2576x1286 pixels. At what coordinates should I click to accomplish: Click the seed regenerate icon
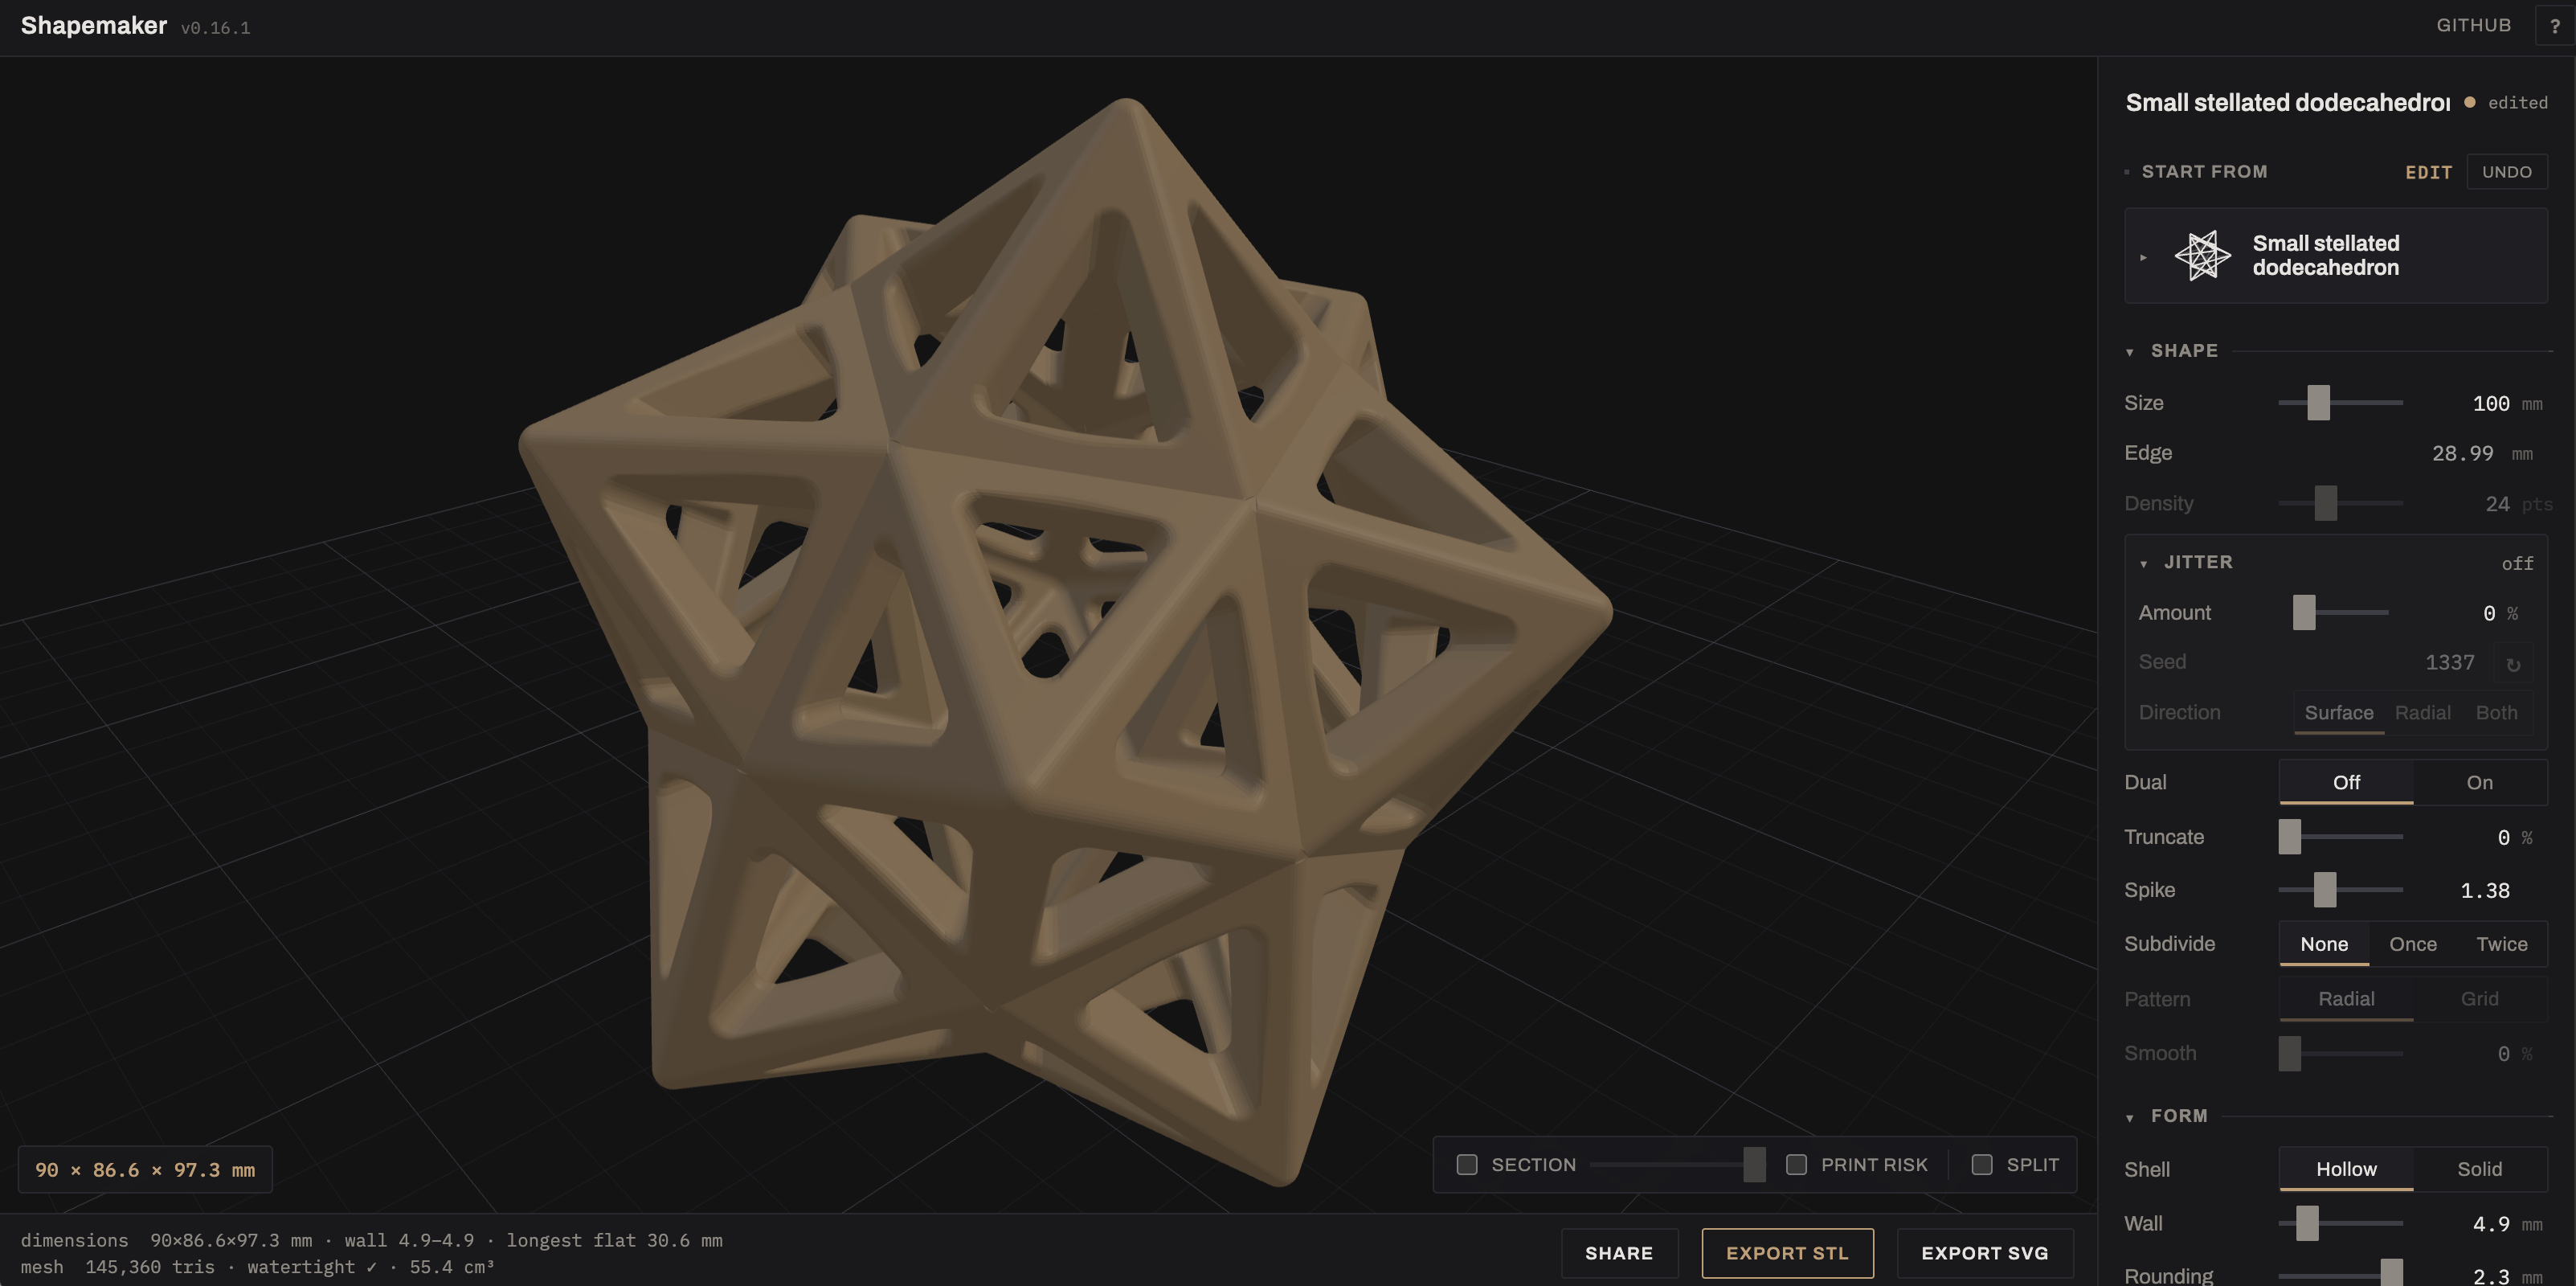pyautogui.click(x=2513, y=664)
